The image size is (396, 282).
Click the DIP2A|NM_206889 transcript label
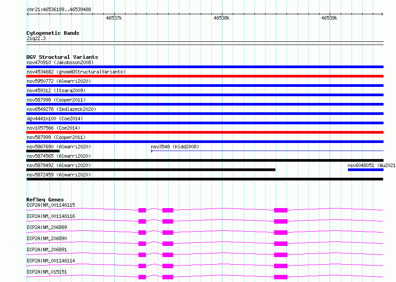point(47,227)
